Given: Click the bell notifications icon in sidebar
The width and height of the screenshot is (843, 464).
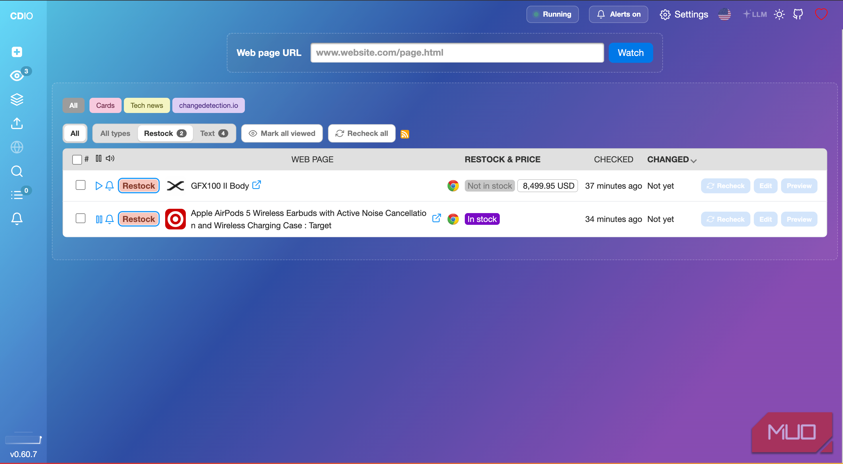Looking at the screenshot, I should [x=17, y=218].
